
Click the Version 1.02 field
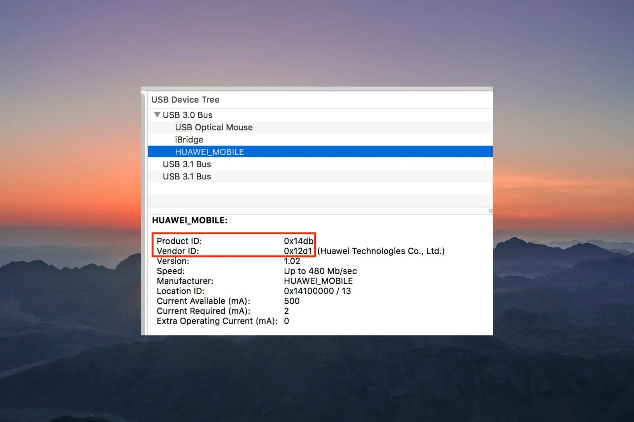pos(292,261)
